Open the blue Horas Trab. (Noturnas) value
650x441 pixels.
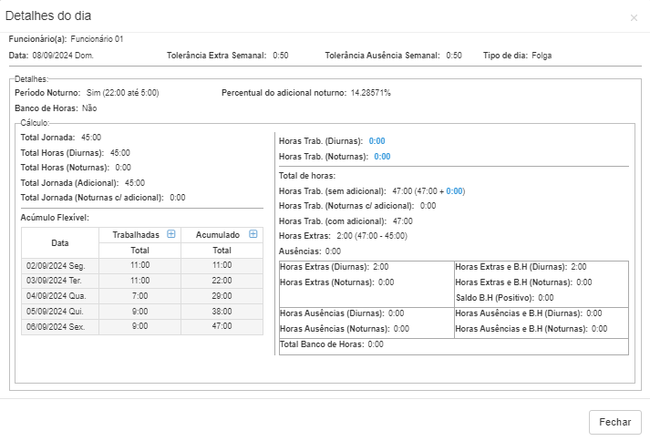pyautogui.click(x=382, y=157)
